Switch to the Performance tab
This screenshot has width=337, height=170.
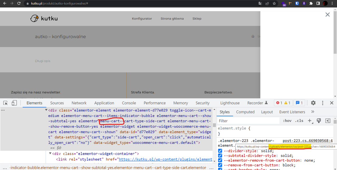[x=155, y=103]
